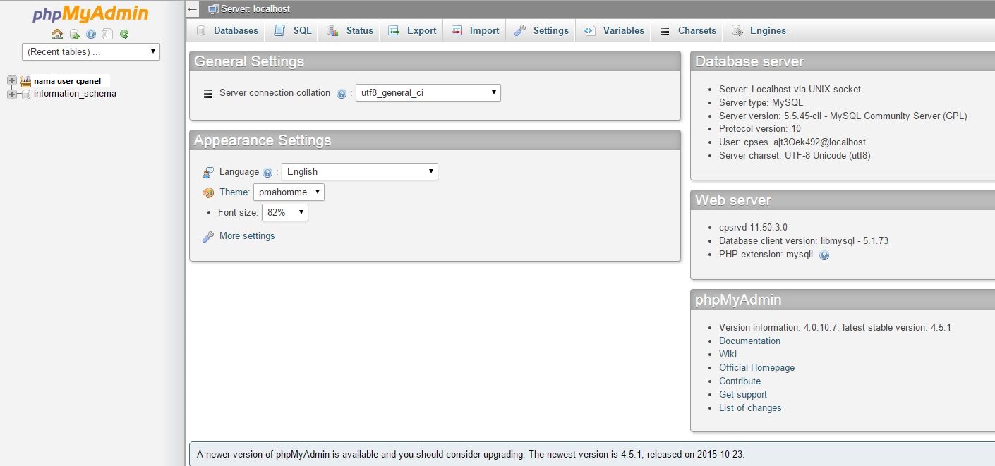The width and height of the screenshot is (995, 466).
Task: Click the More settings link
Action: coord(247,236)
